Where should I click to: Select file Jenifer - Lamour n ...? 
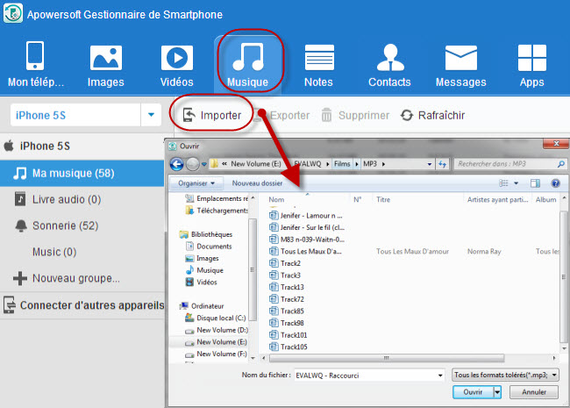click(x=306, y=216)
